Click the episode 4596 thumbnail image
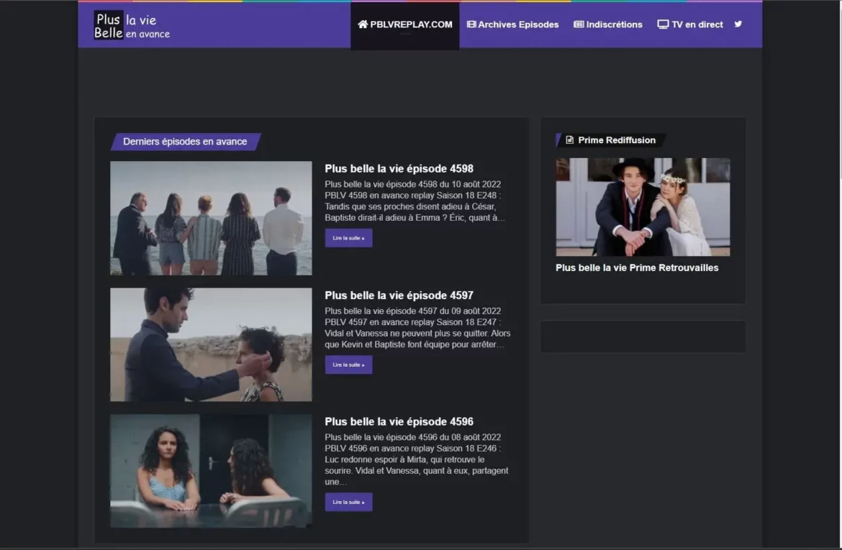842x550 pixels. coord(211,471)
